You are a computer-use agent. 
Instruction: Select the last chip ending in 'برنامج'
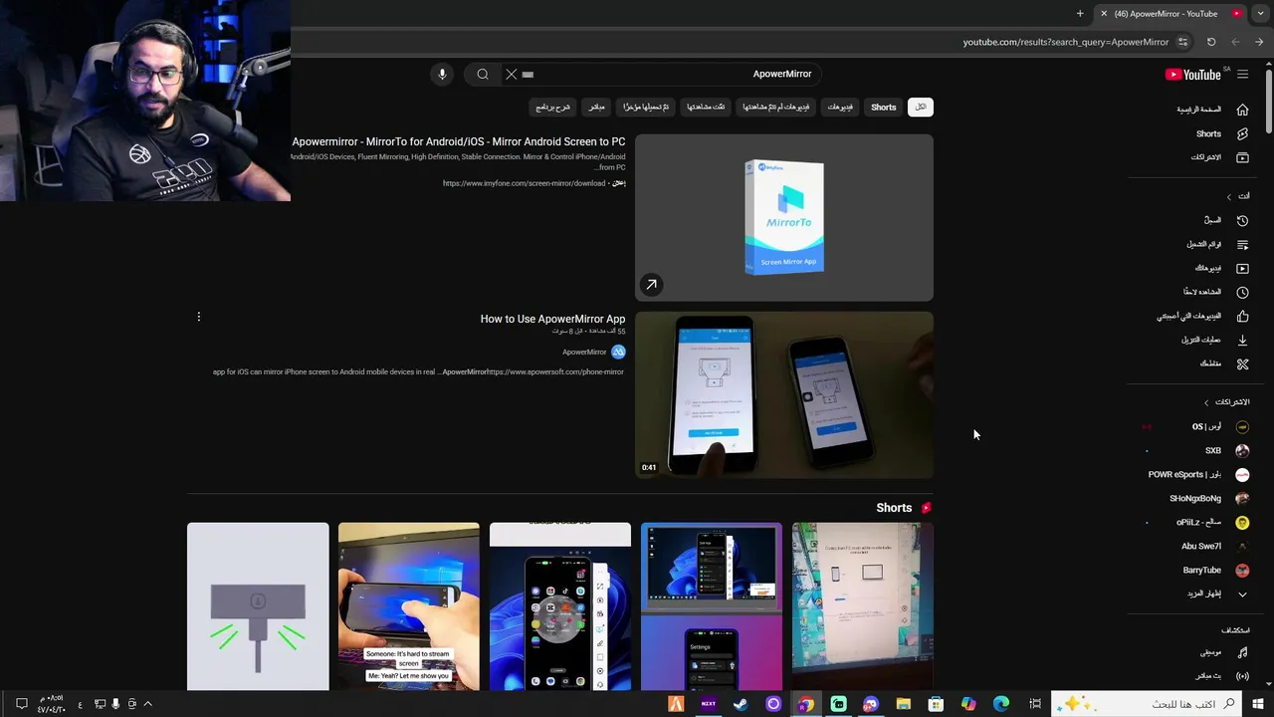pyautogui.click(x=552, y=107)
